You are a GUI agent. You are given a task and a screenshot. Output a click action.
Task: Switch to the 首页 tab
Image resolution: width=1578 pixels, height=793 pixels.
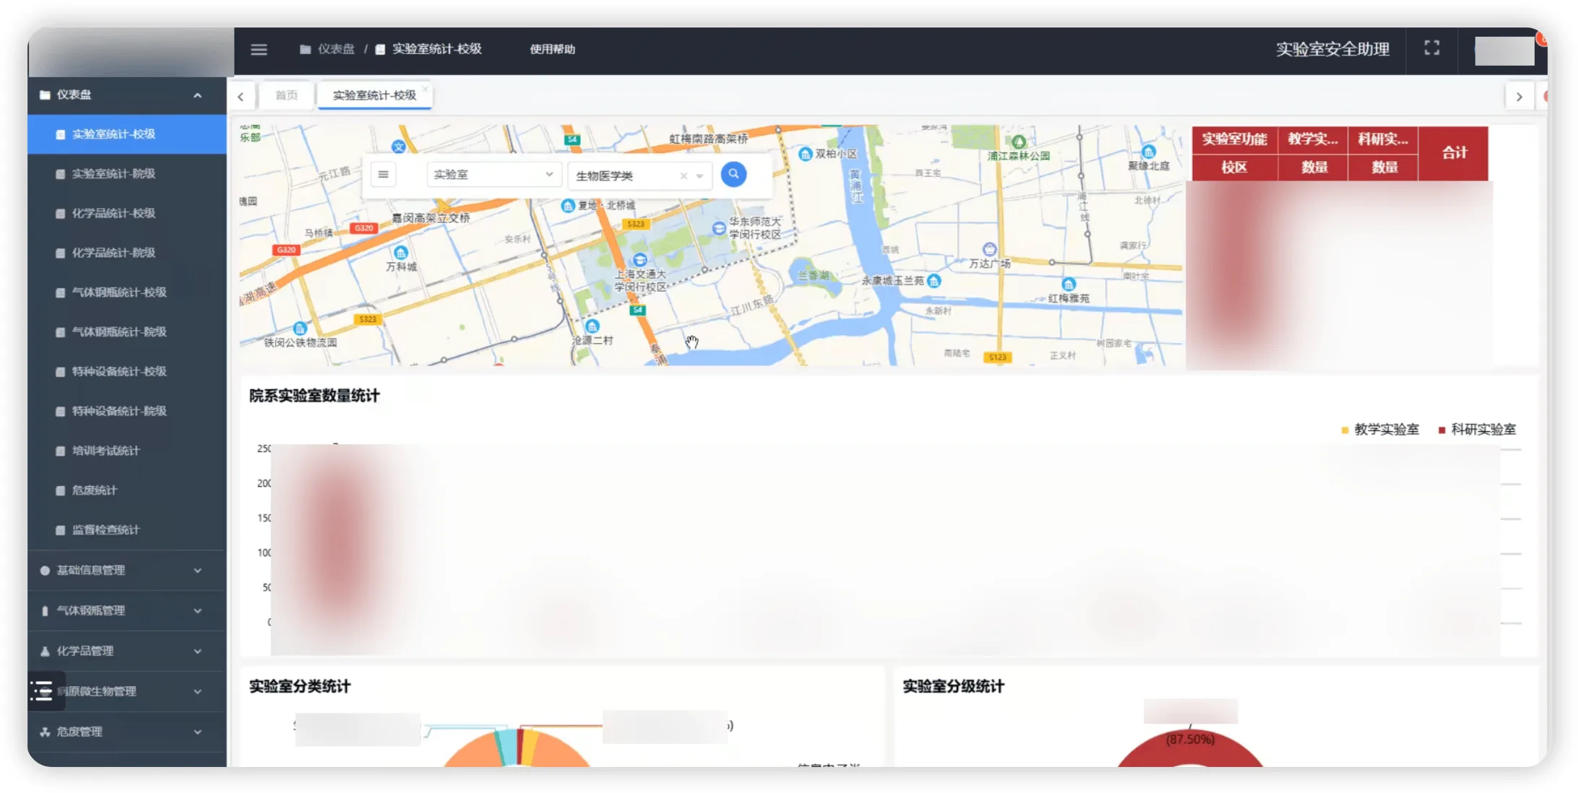tap(286, 95)
